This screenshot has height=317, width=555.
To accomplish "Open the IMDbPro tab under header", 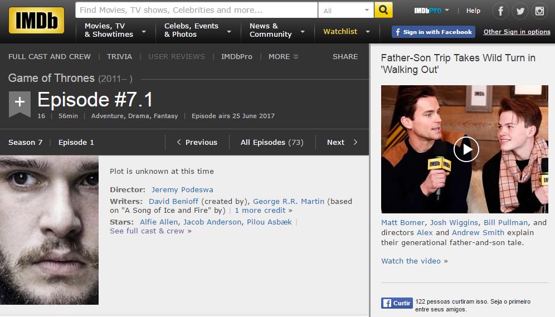I will [x=236, y=57].
